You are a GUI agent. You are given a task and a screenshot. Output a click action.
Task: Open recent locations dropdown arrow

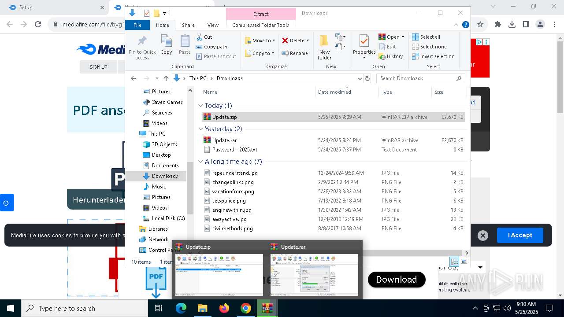(157, 78)
